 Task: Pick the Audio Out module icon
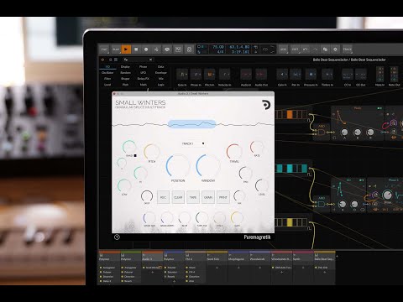tap(261, 75)
